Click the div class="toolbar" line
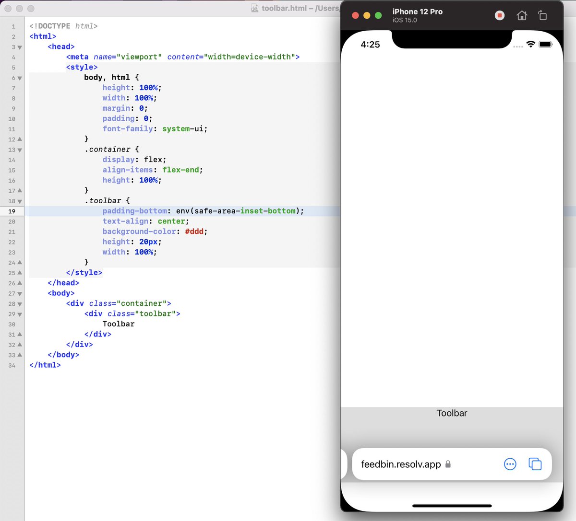 132,313
